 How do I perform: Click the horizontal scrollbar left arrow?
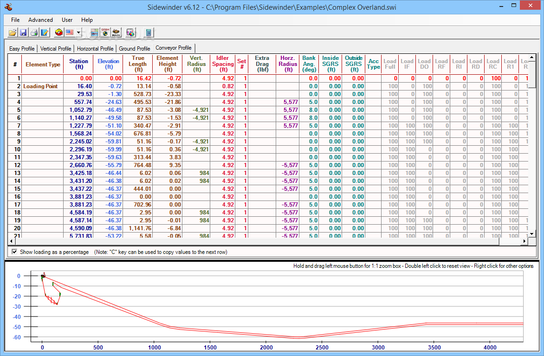coord(11,241)
